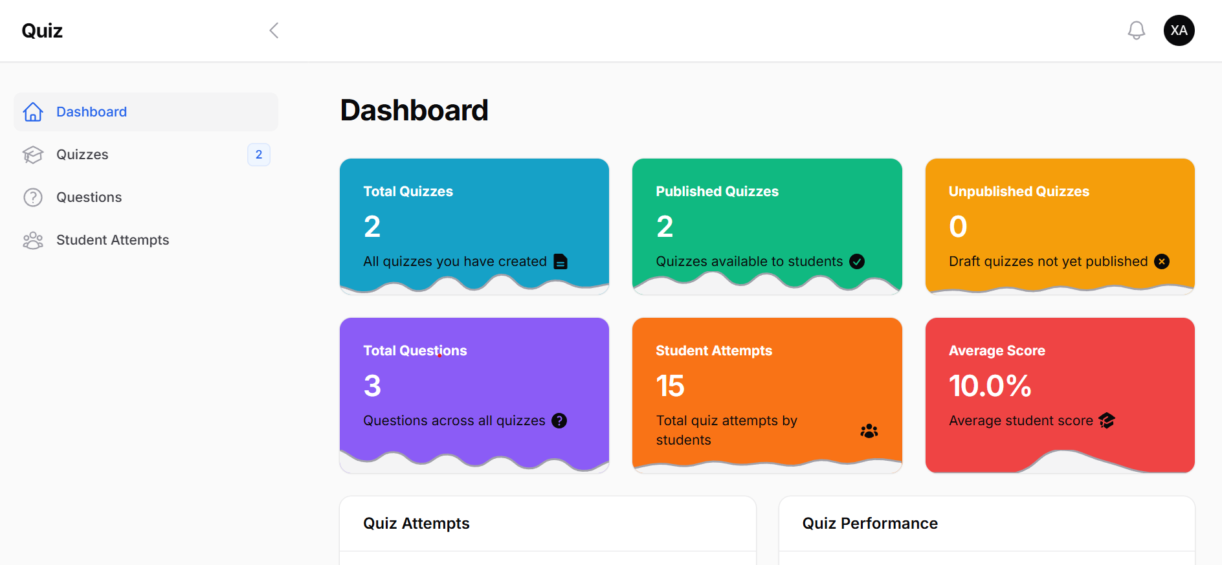Screen dimensions: 1222x565
Task: Open the Questions page from the sidebar
Action: (x=89, y=197)
